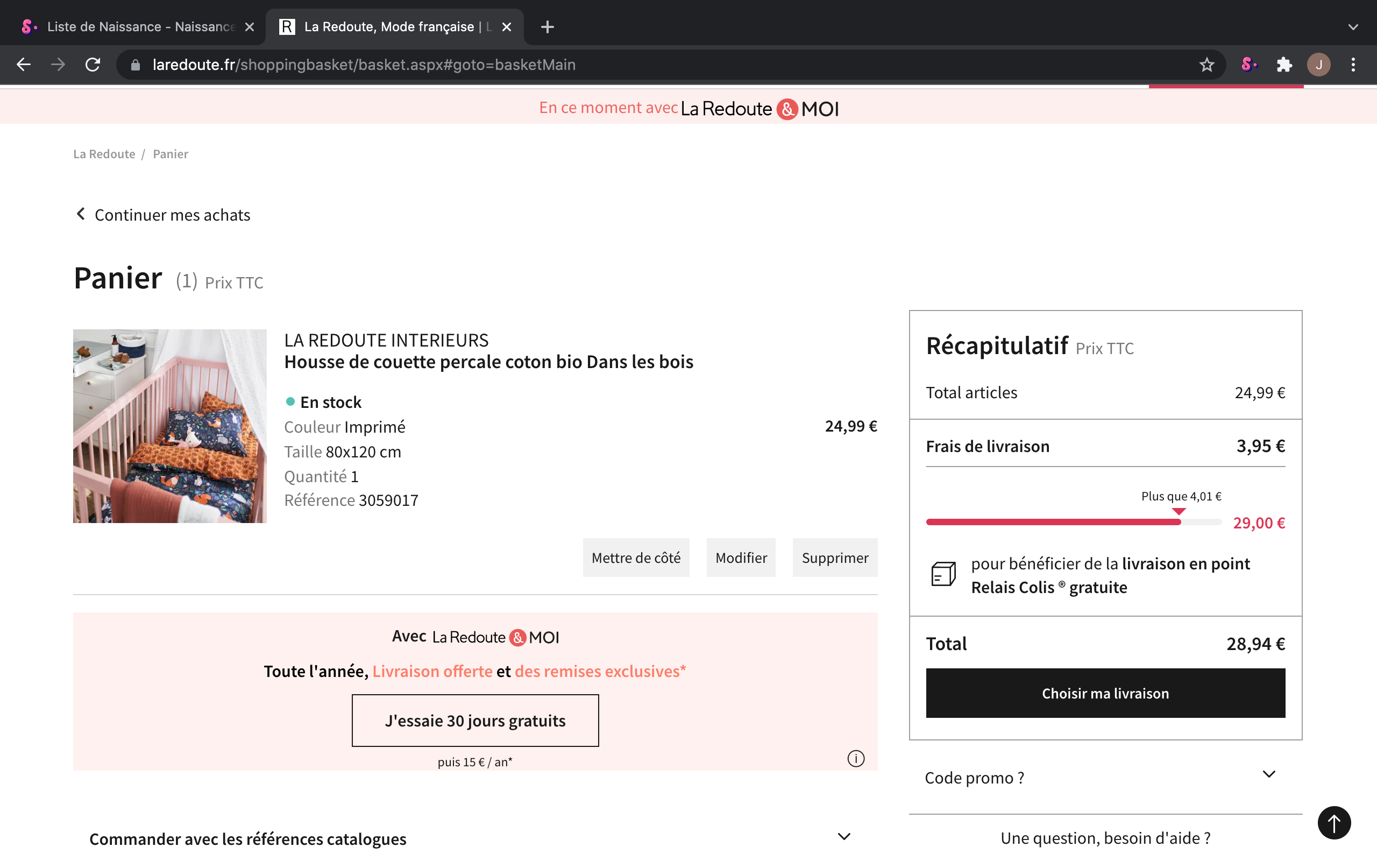Viewport: 1377px width, 861px height.
Task: Open the Extensions puzzle piece icon
Action: pos(1284,65)
